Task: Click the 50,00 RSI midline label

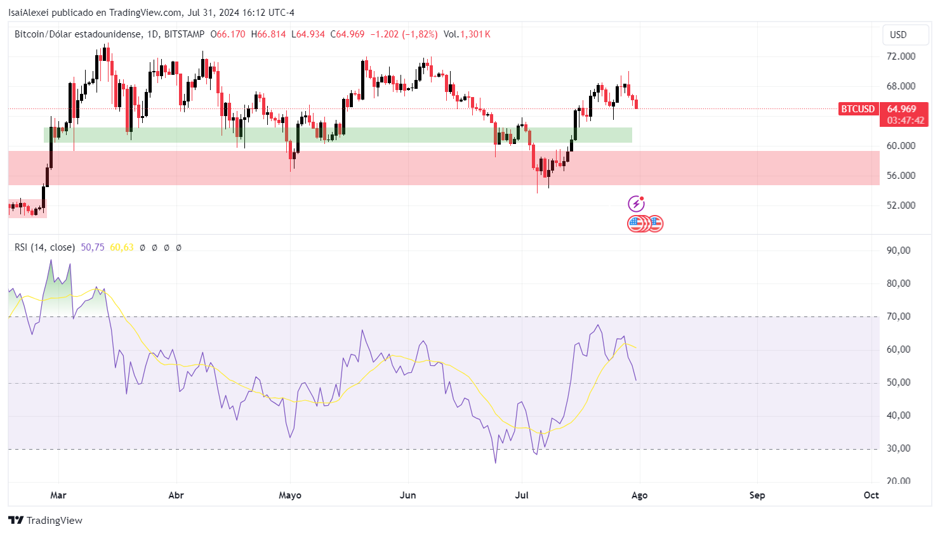Action: pyautogui.click(x=898, y=382)
